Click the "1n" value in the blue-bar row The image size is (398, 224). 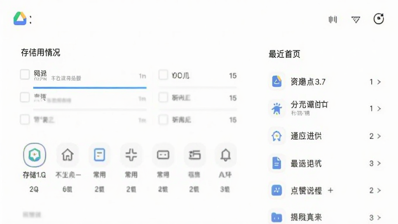coord(142,76)
